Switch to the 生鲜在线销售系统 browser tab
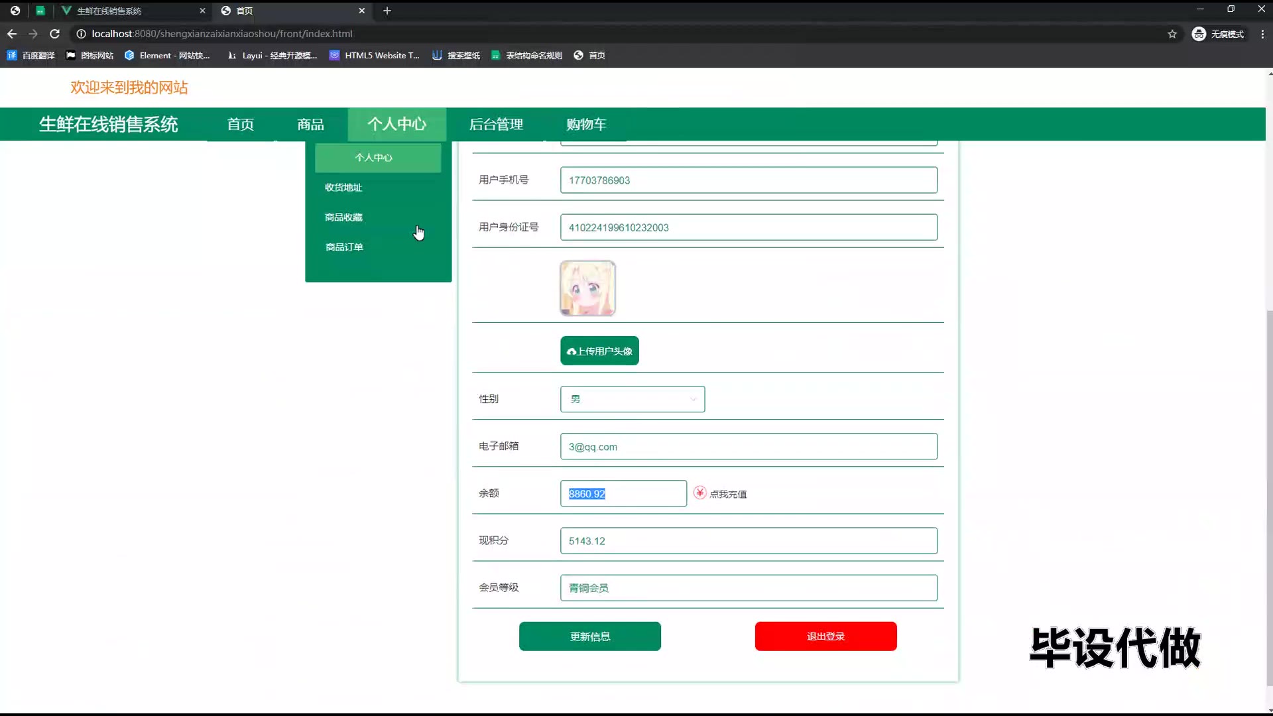This screenshot has height=716, width=1273. (x=133, y=11)
